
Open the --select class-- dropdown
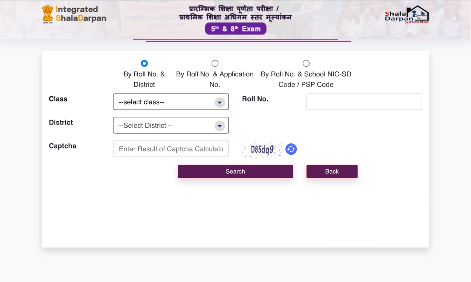171,102
